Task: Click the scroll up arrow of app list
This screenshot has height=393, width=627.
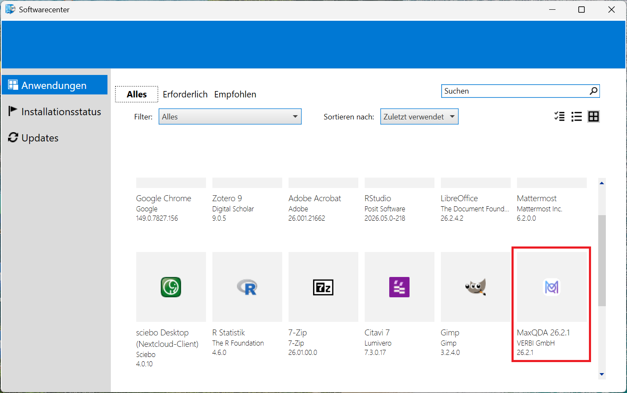Action: 602,183
